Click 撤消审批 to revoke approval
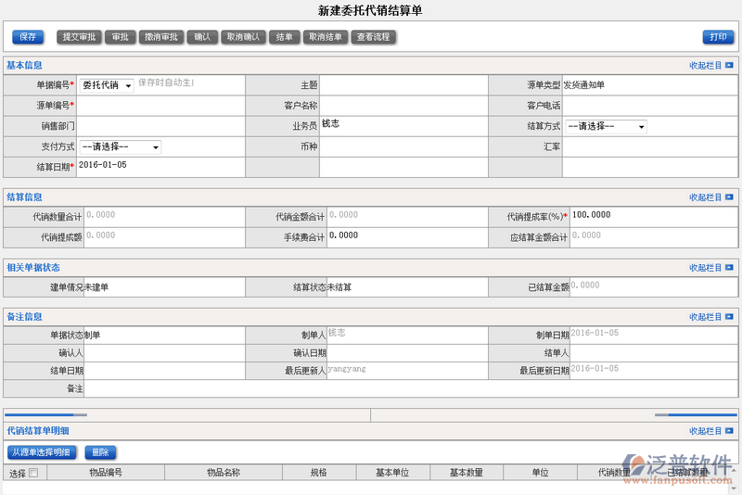Image resolution: width=742 pixels, height=495 pixels. 161,38
